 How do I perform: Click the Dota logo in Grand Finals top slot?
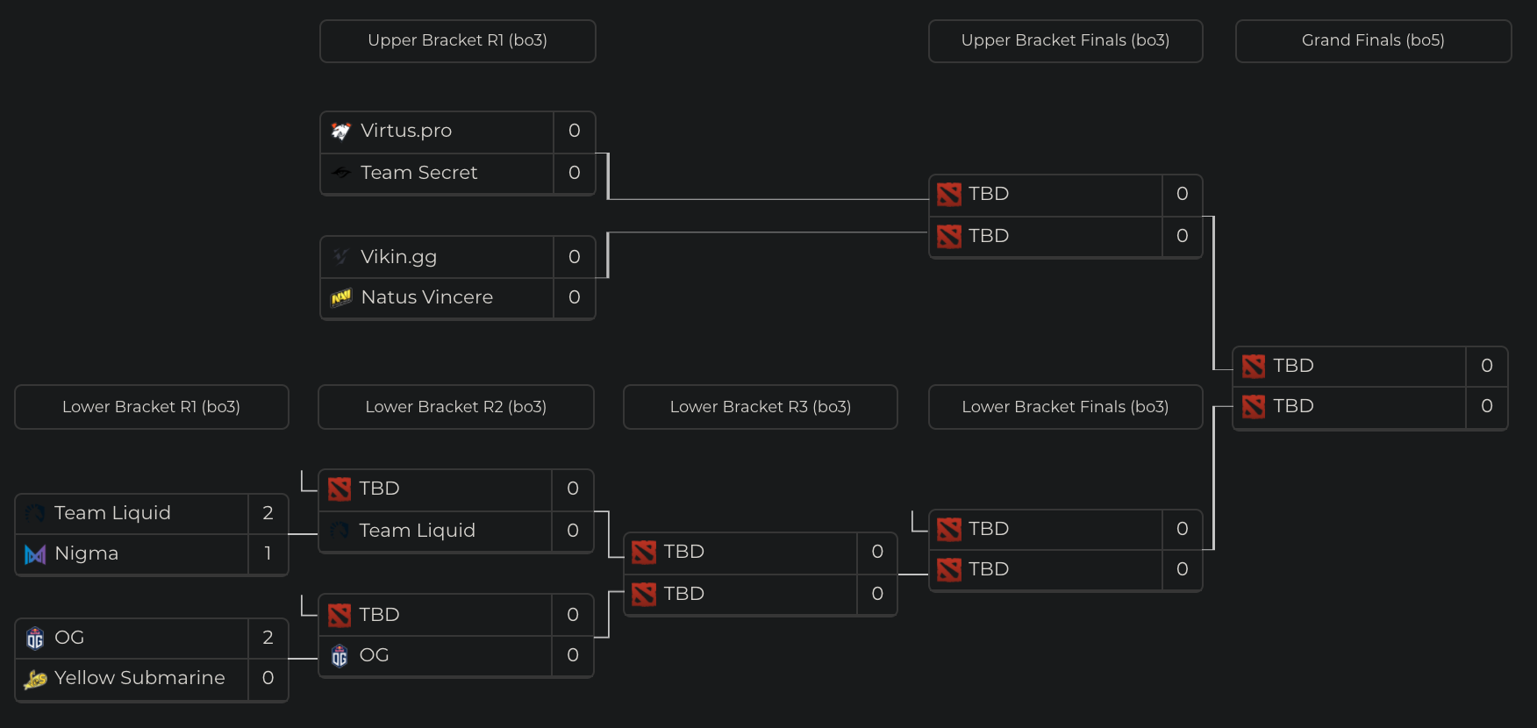click(x=1254, y=366)
